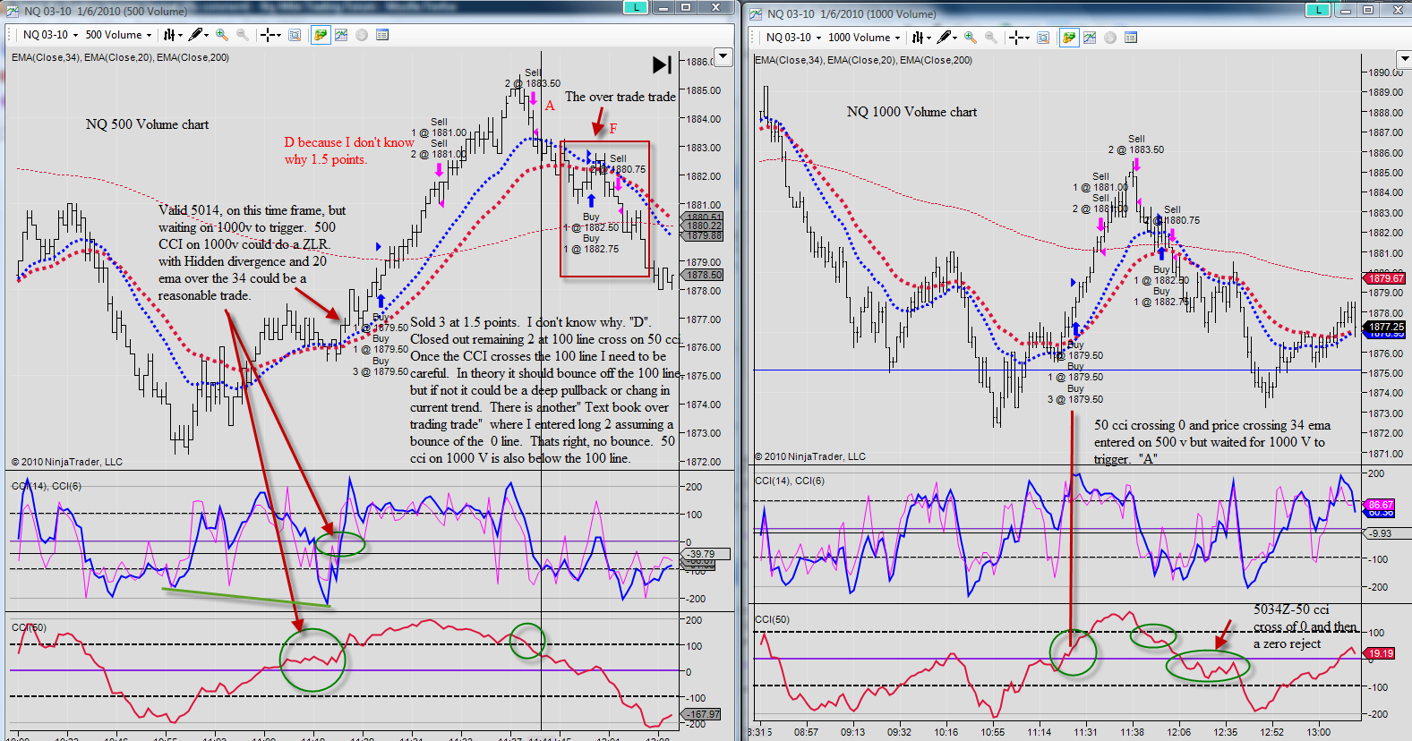Click the teal L link button in 500 Volume window
This screenshot has width=1412, height=741.
coord(636,7)
